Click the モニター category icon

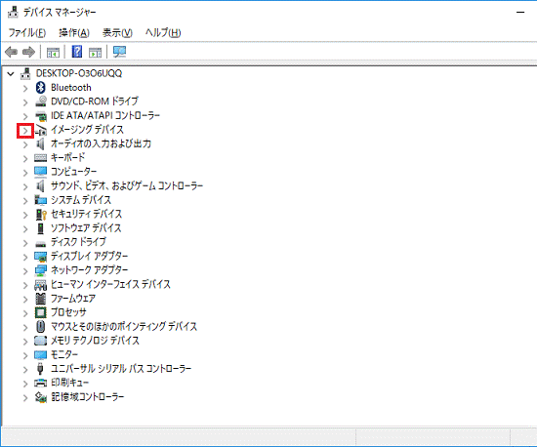41,355
